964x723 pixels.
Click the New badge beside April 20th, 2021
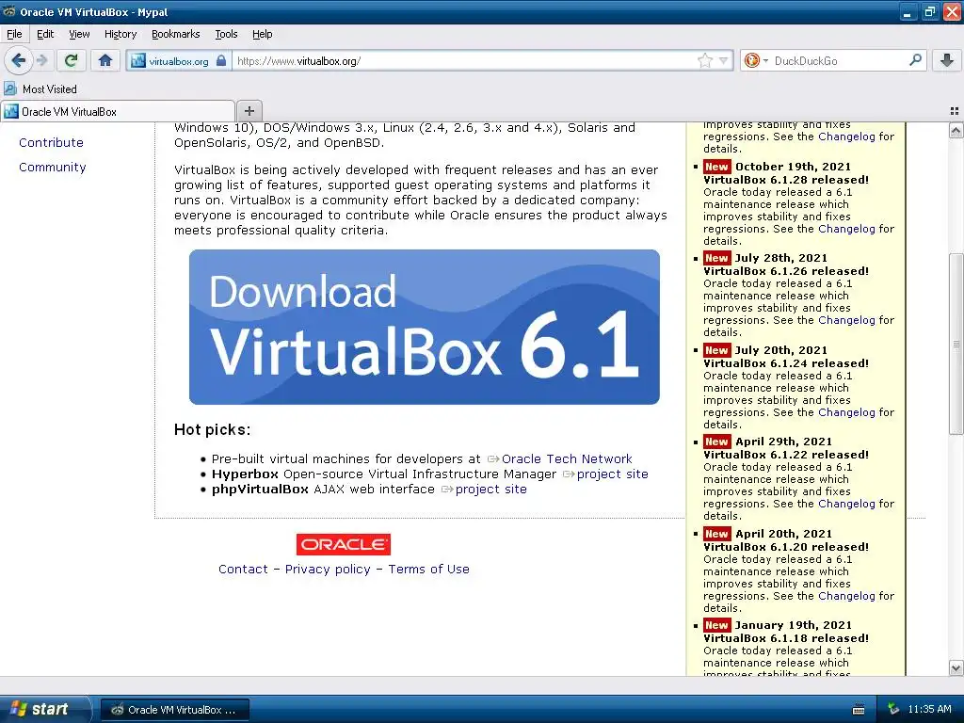tap(716, 534)
